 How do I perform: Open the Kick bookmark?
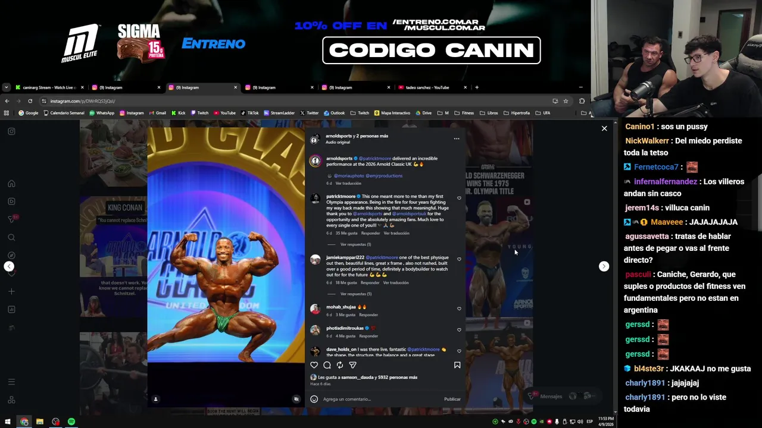[x=178, y=113]
